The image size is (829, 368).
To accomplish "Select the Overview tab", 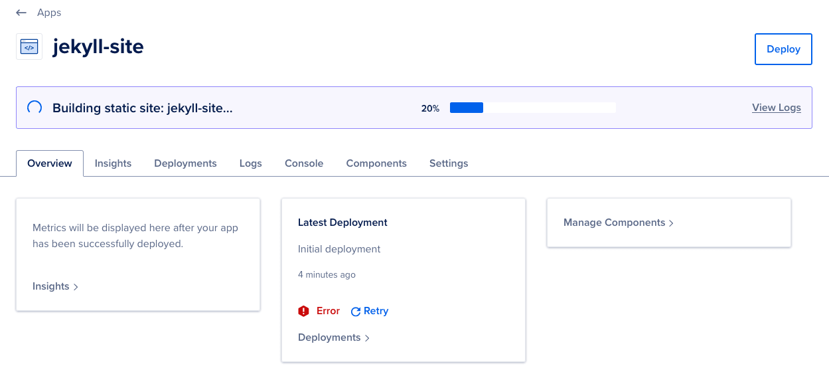I will (x=50, y=163).
